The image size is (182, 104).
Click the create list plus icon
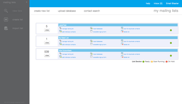(6, 19)
